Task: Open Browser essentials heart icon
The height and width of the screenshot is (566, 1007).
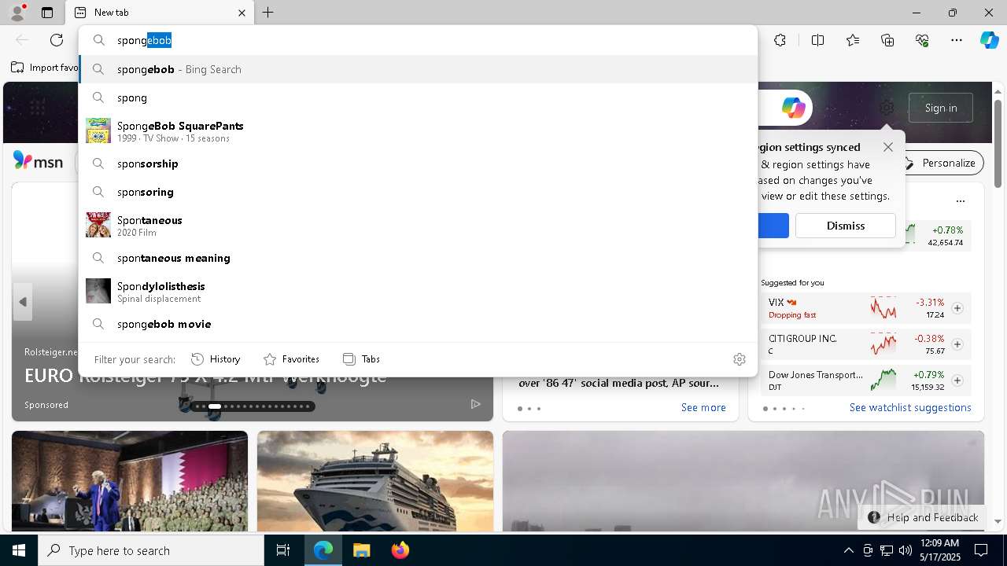Action: pyautogui.click(x=922, y=40)
